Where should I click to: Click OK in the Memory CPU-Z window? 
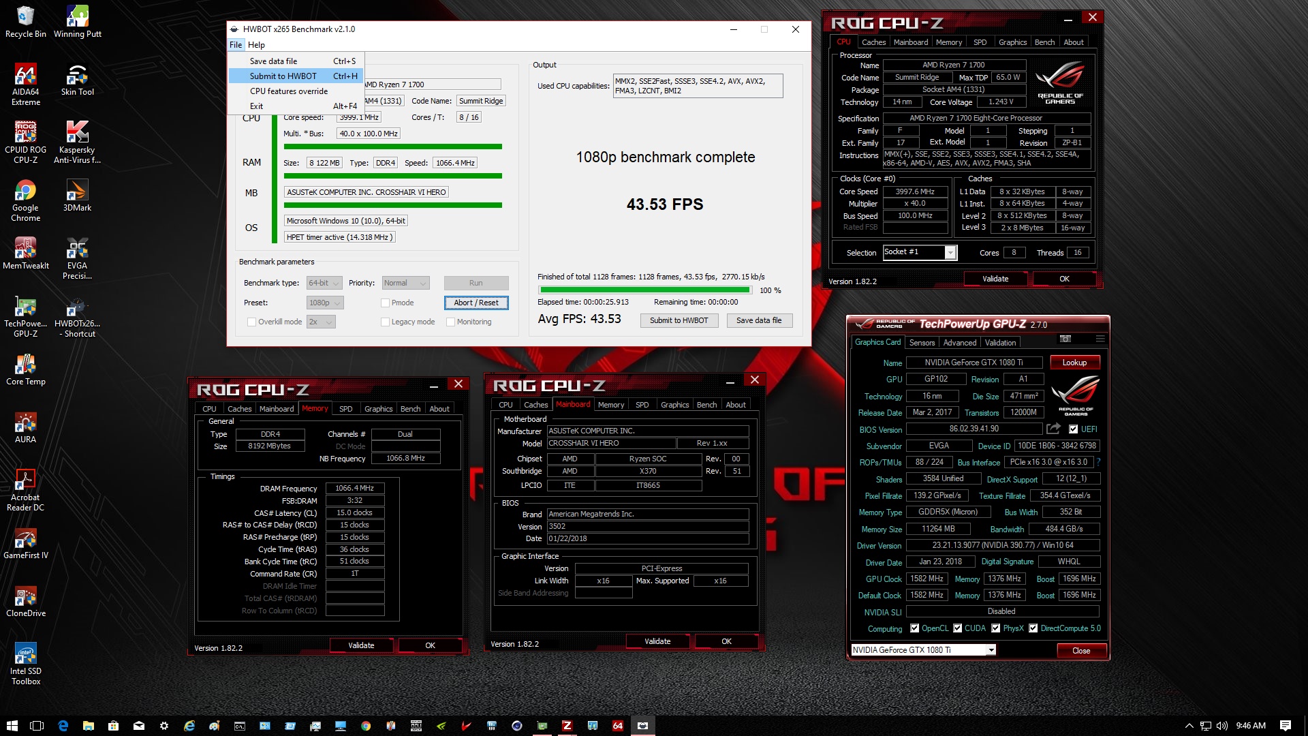(431, 645)
